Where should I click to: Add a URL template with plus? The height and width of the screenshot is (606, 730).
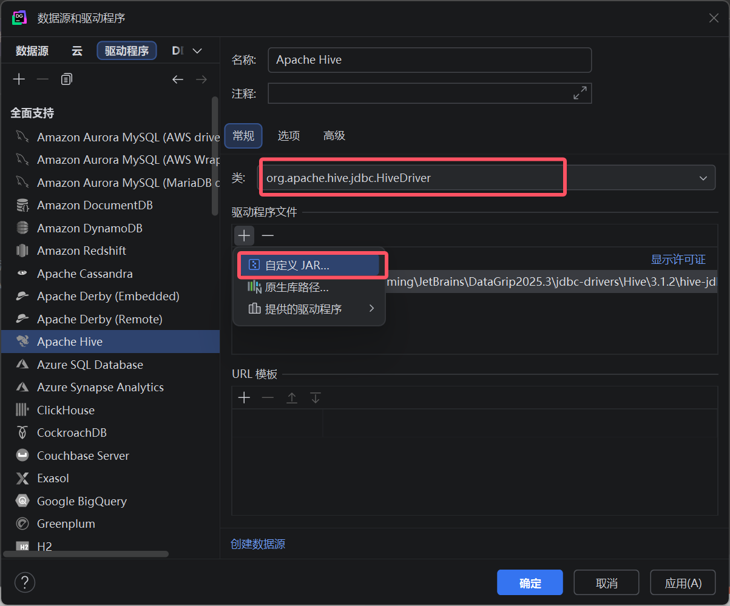pyautogui.click(x=244, y=398)
